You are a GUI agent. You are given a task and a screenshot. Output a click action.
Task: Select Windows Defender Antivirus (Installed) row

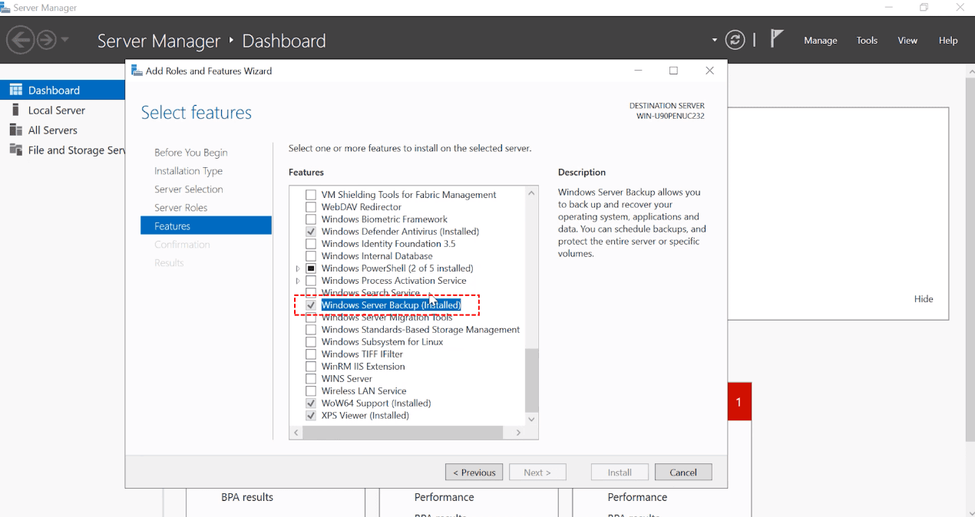[x=400, y=232]
